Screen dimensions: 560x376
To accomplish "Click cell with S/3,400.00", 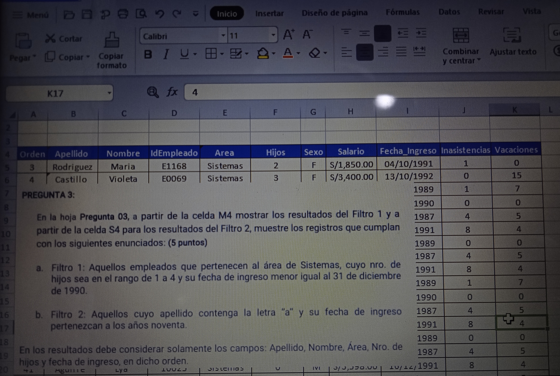I will click(351, 177).
